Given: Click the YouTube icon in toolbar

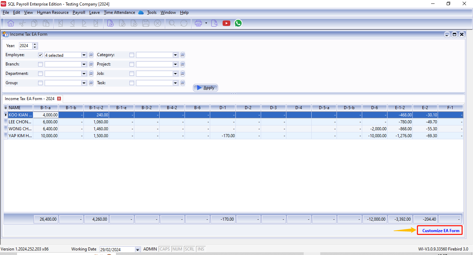Looking at the screenshot, I should click(226, 23).
